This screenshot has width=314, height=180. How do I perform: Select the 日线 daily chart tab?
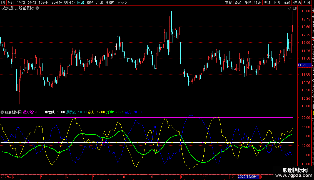pos(81,2)
